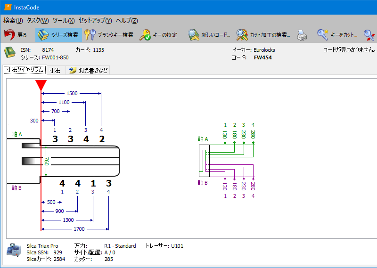Open ブランクキー検索 blank key search
The height and width of the screenshot is (268, 377).
click(109, 35)
